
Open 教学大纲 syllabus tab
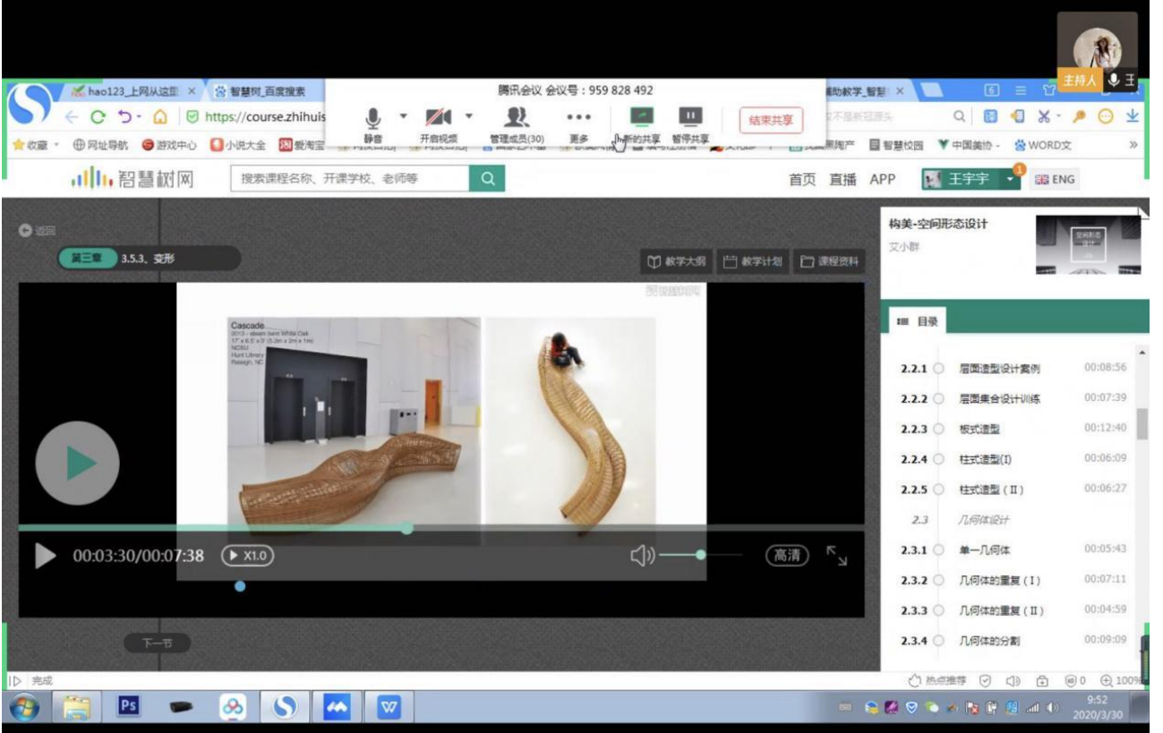pos(677,261)
